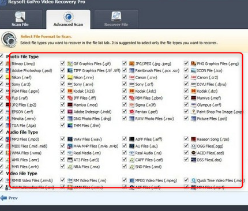This screenshot has height=211, width=248.
Task: Click the AIFF Files icon
Action: 131,139
